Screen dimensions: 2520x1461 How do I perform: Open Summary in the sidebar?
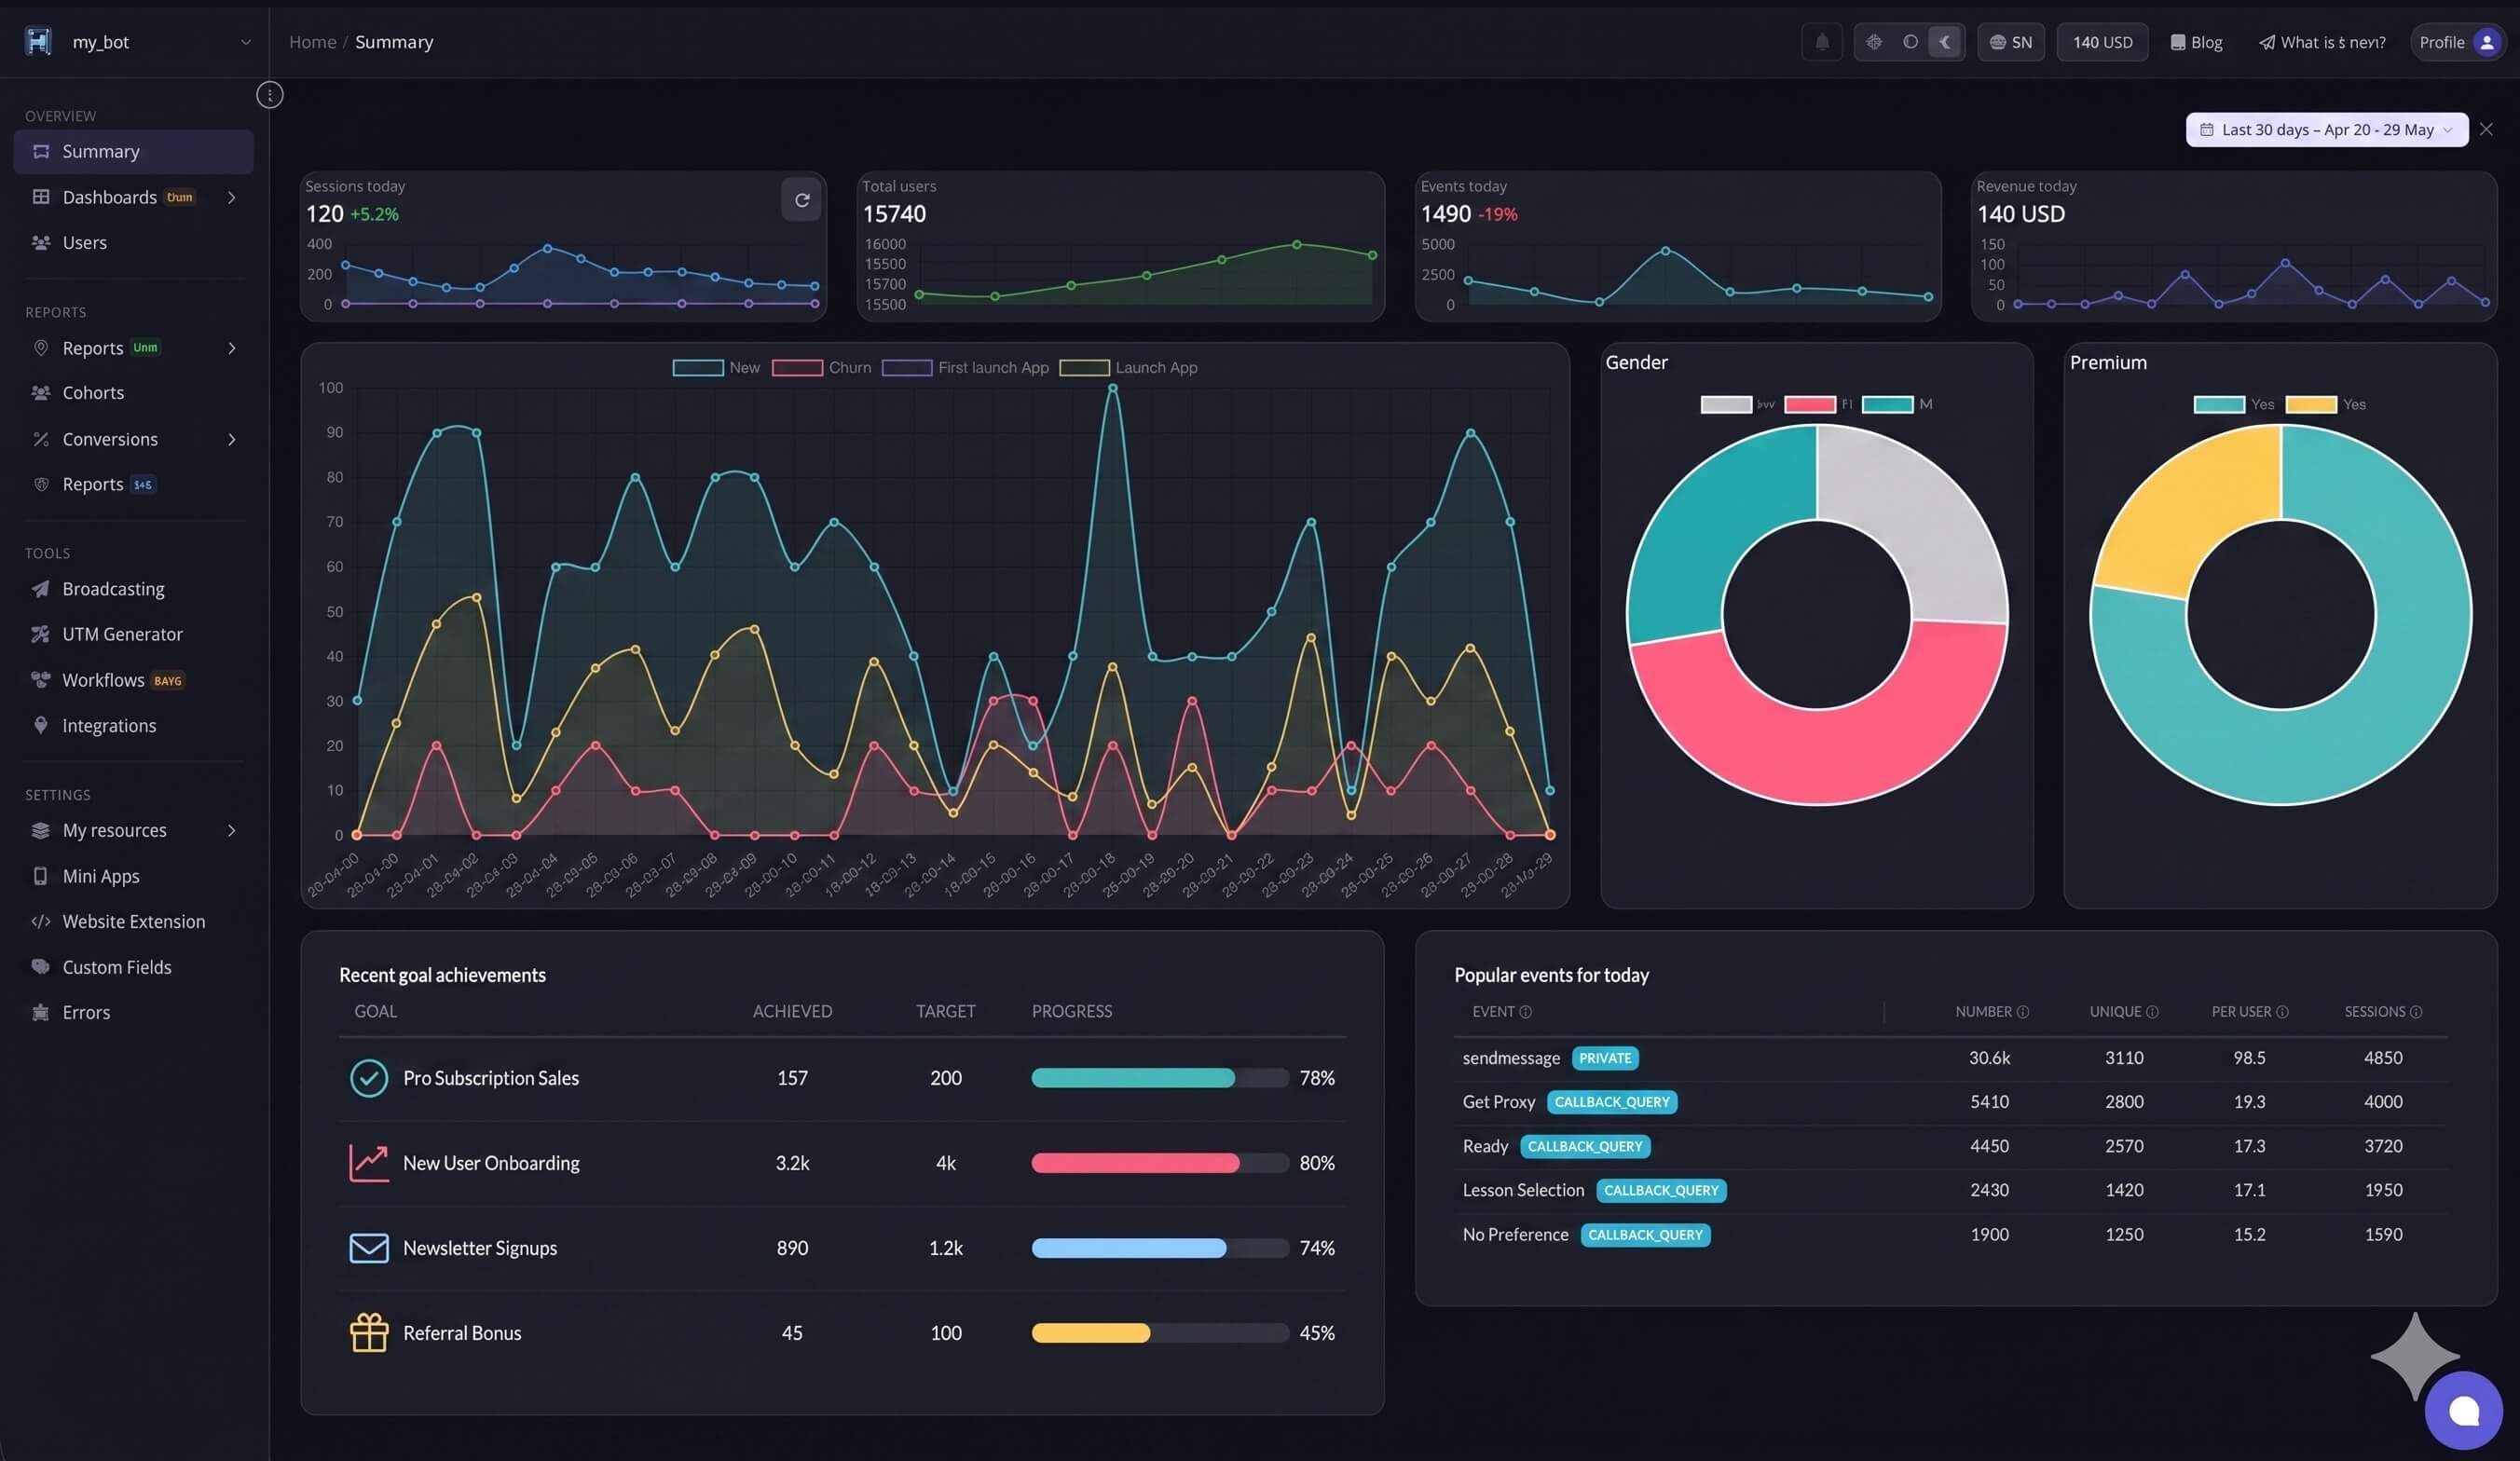(133, 151)
